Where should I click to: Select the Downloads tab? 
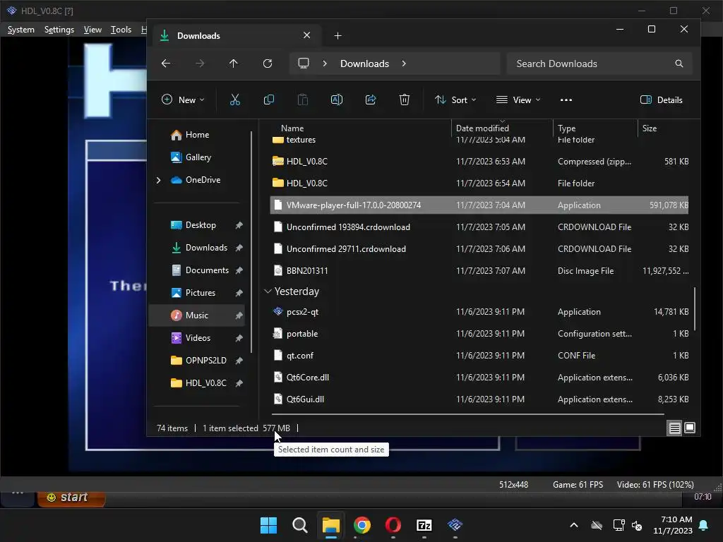[x=235, y=35]
